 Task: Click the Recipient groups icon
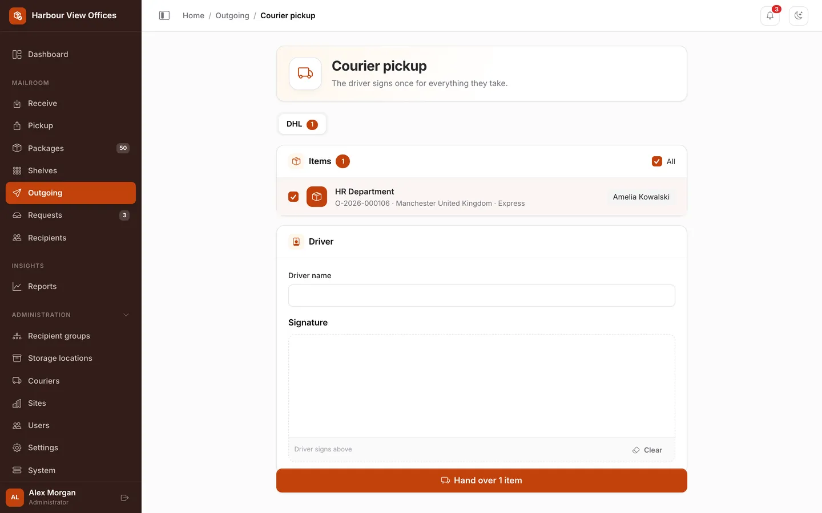(17, 336)
